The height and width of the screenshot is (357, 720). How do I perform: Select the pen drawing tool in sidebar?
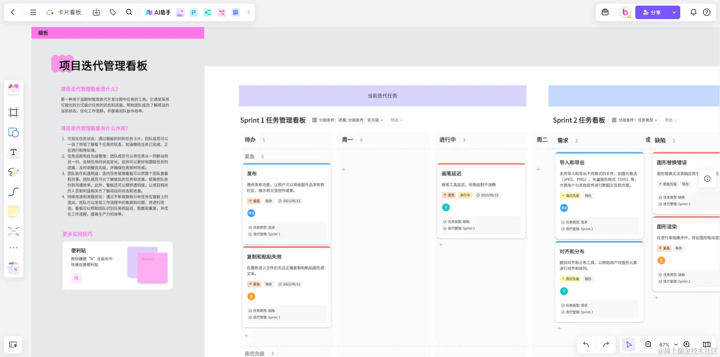point(13,172)
